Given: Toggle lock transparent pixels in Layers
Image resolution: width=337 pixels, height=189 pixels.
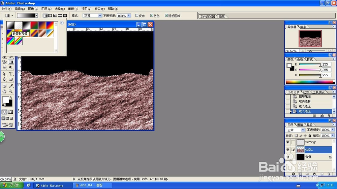Looking at the screenshot, I should tap(296, 136).
